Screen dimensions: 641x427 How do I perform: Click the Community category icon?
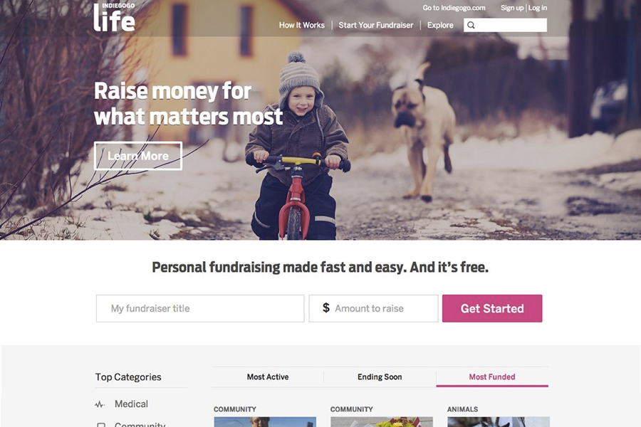pos(101,425)
